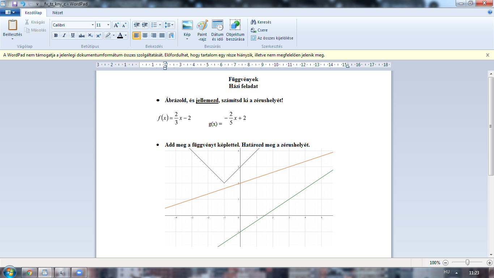Viewport: 494px width, 278px height.
Task: Expand the Calibri font family dropdown
Action: [x=92, y=25]
